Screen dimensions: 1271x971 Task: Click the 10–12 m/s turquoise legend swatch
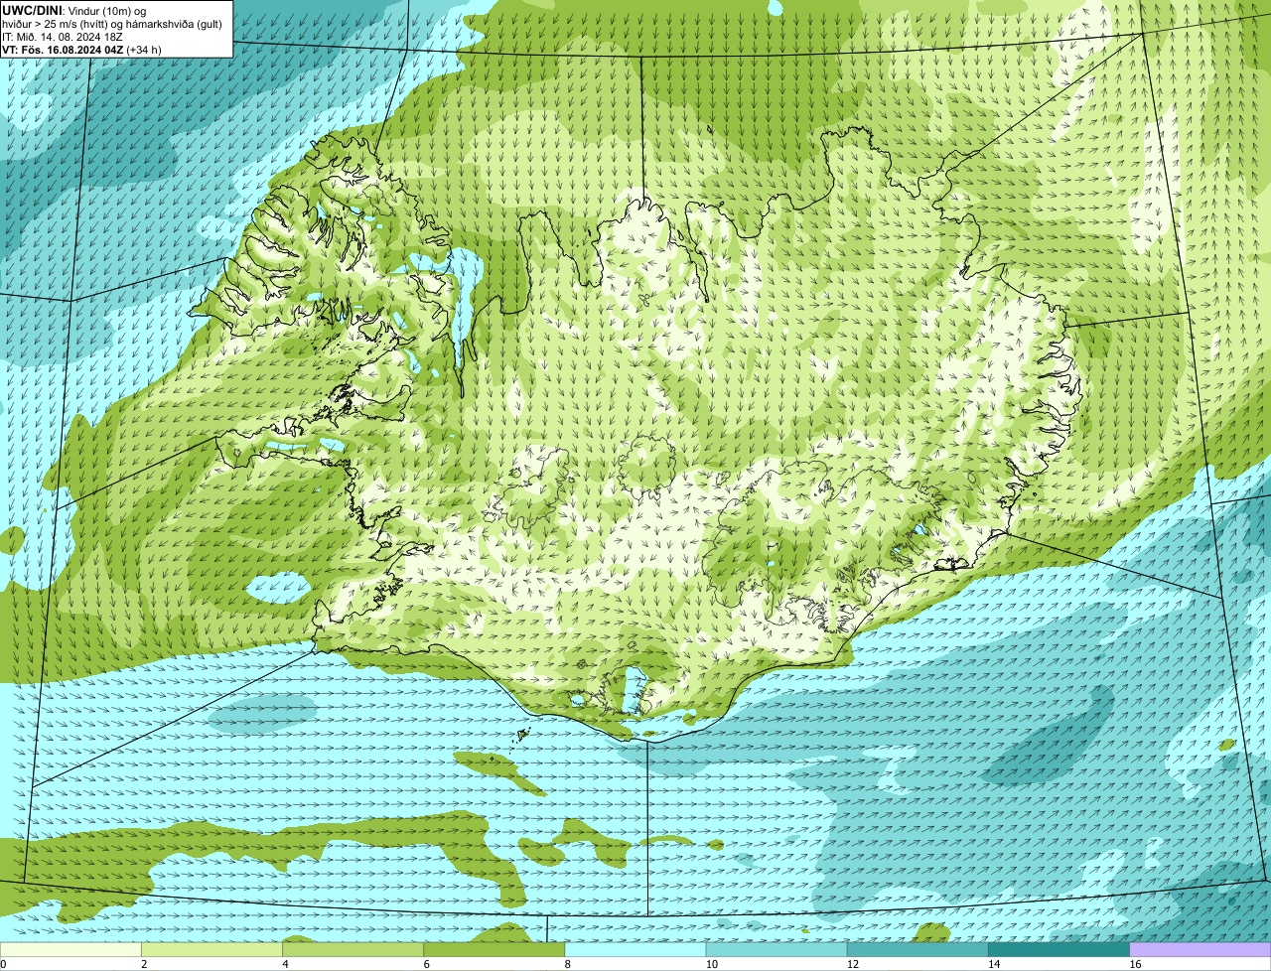click(x=777, y=949)
